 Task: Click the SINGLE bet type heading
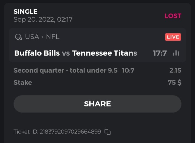pyautogui.click(x=25, y=12)
